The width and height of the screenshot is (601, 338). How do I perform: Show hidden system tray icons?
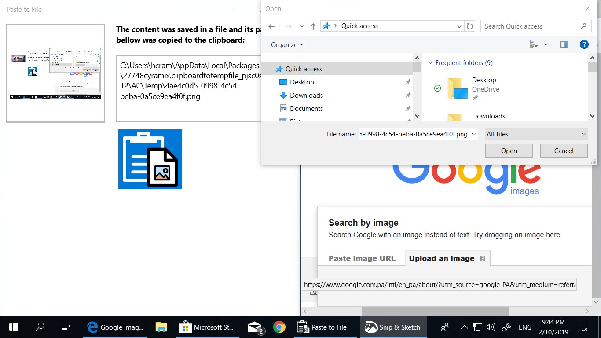[464, 327]
